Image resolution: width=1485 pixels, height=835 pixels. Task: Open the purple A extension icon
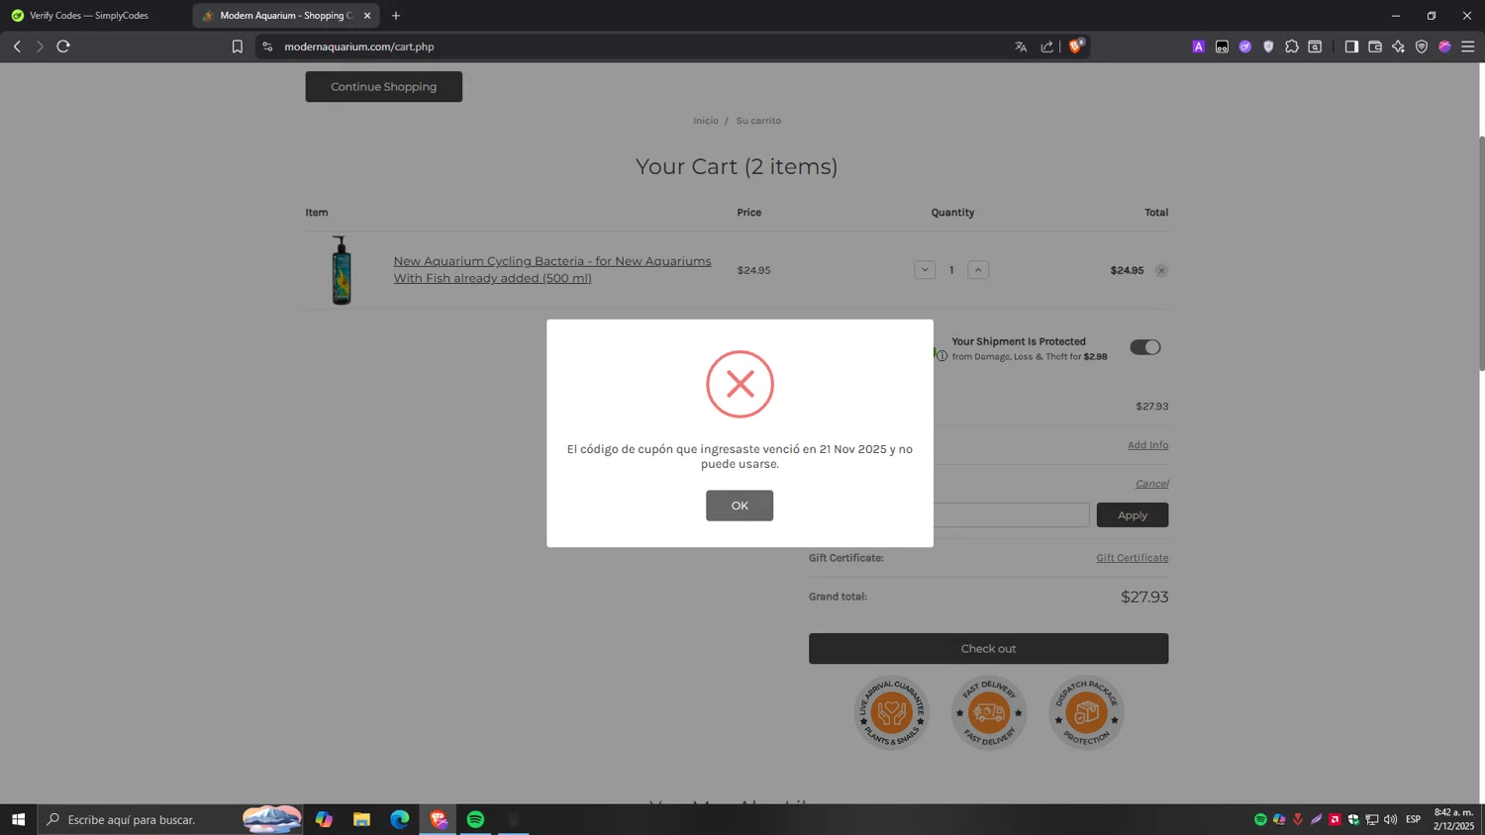click(1199, 46)
